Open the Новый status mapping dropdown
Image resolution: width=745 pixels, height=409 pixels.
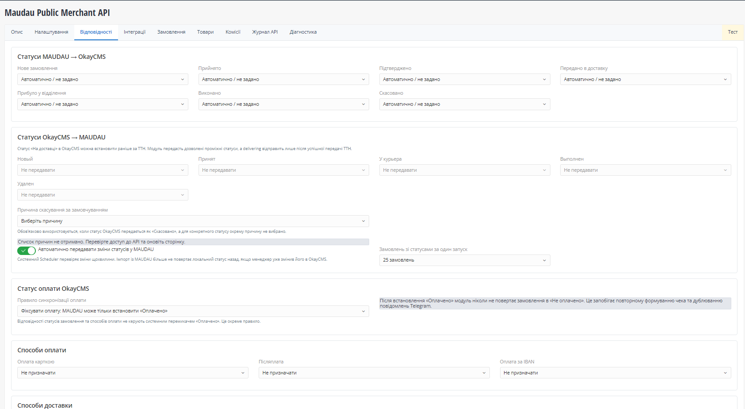(x=103, y=170)
